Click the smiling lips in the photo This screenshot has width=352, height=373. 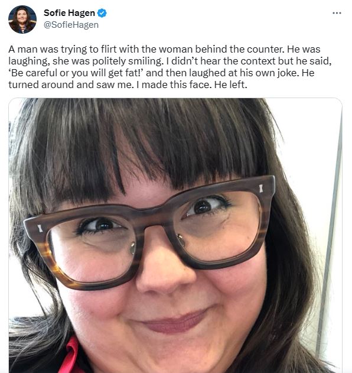tap(175, 321)
